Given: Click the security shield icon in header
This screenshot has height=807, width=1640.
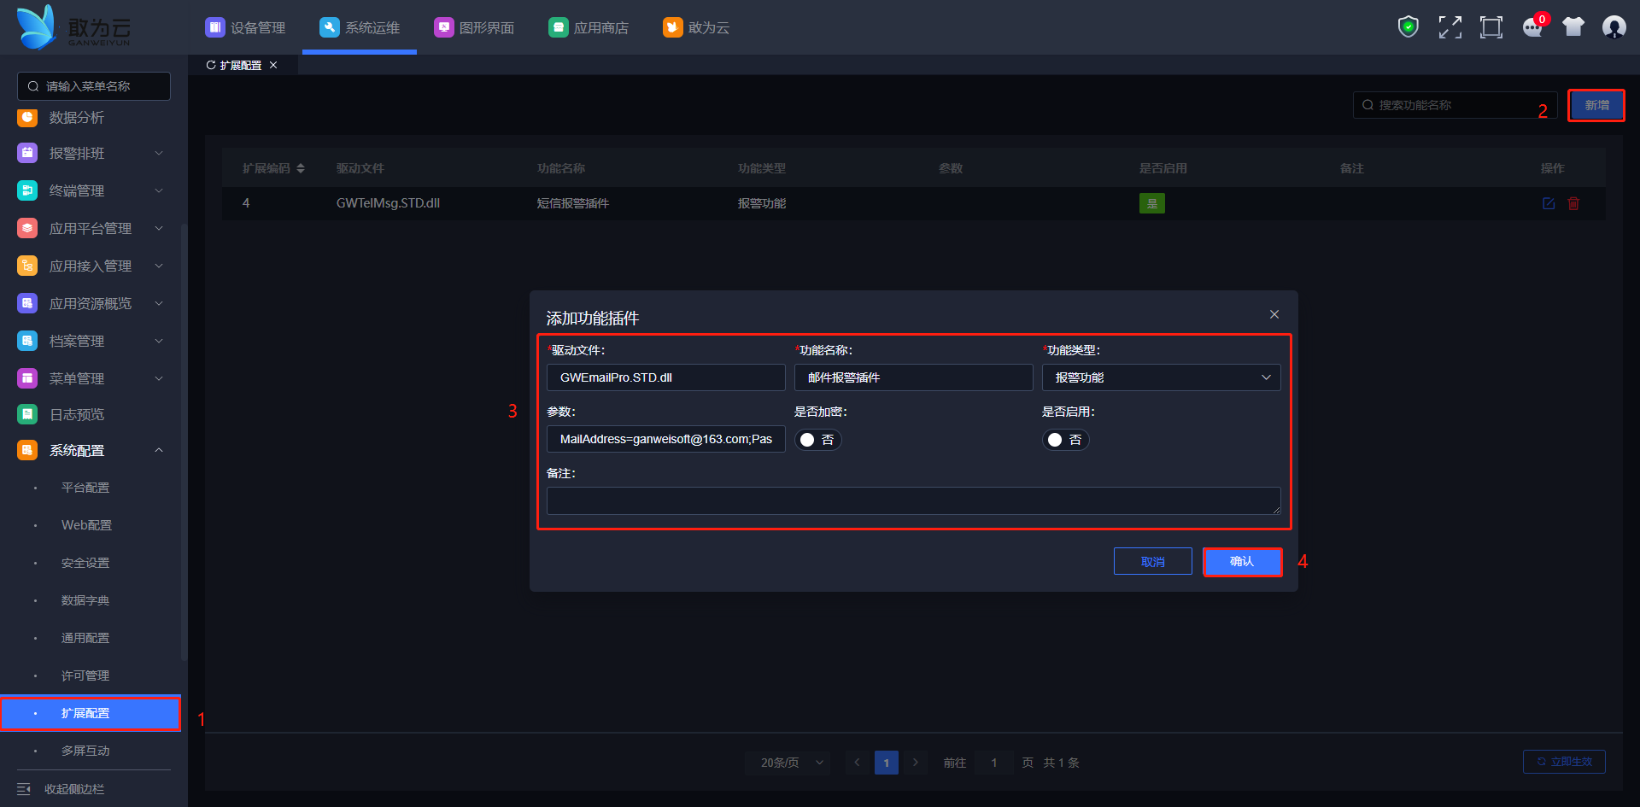Looking at the screenshot, I should pyautogui.click(x=1408, y=27).
